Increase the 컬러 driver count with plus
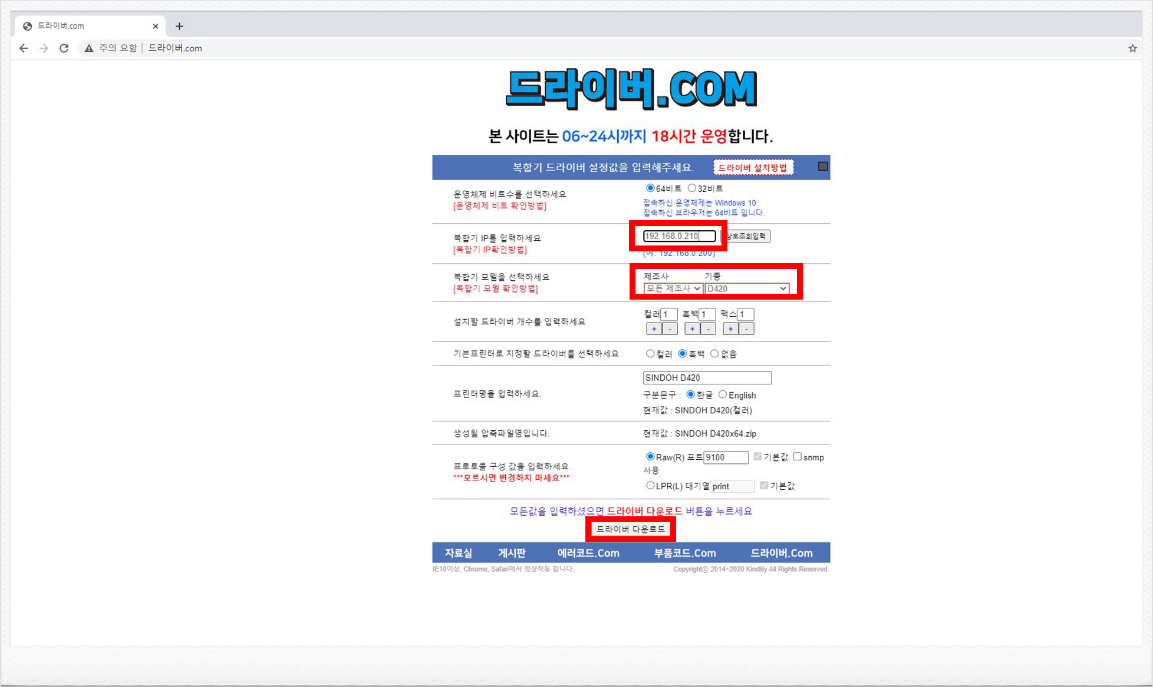Screen dimensions: 1153x687 click(654, 329)
